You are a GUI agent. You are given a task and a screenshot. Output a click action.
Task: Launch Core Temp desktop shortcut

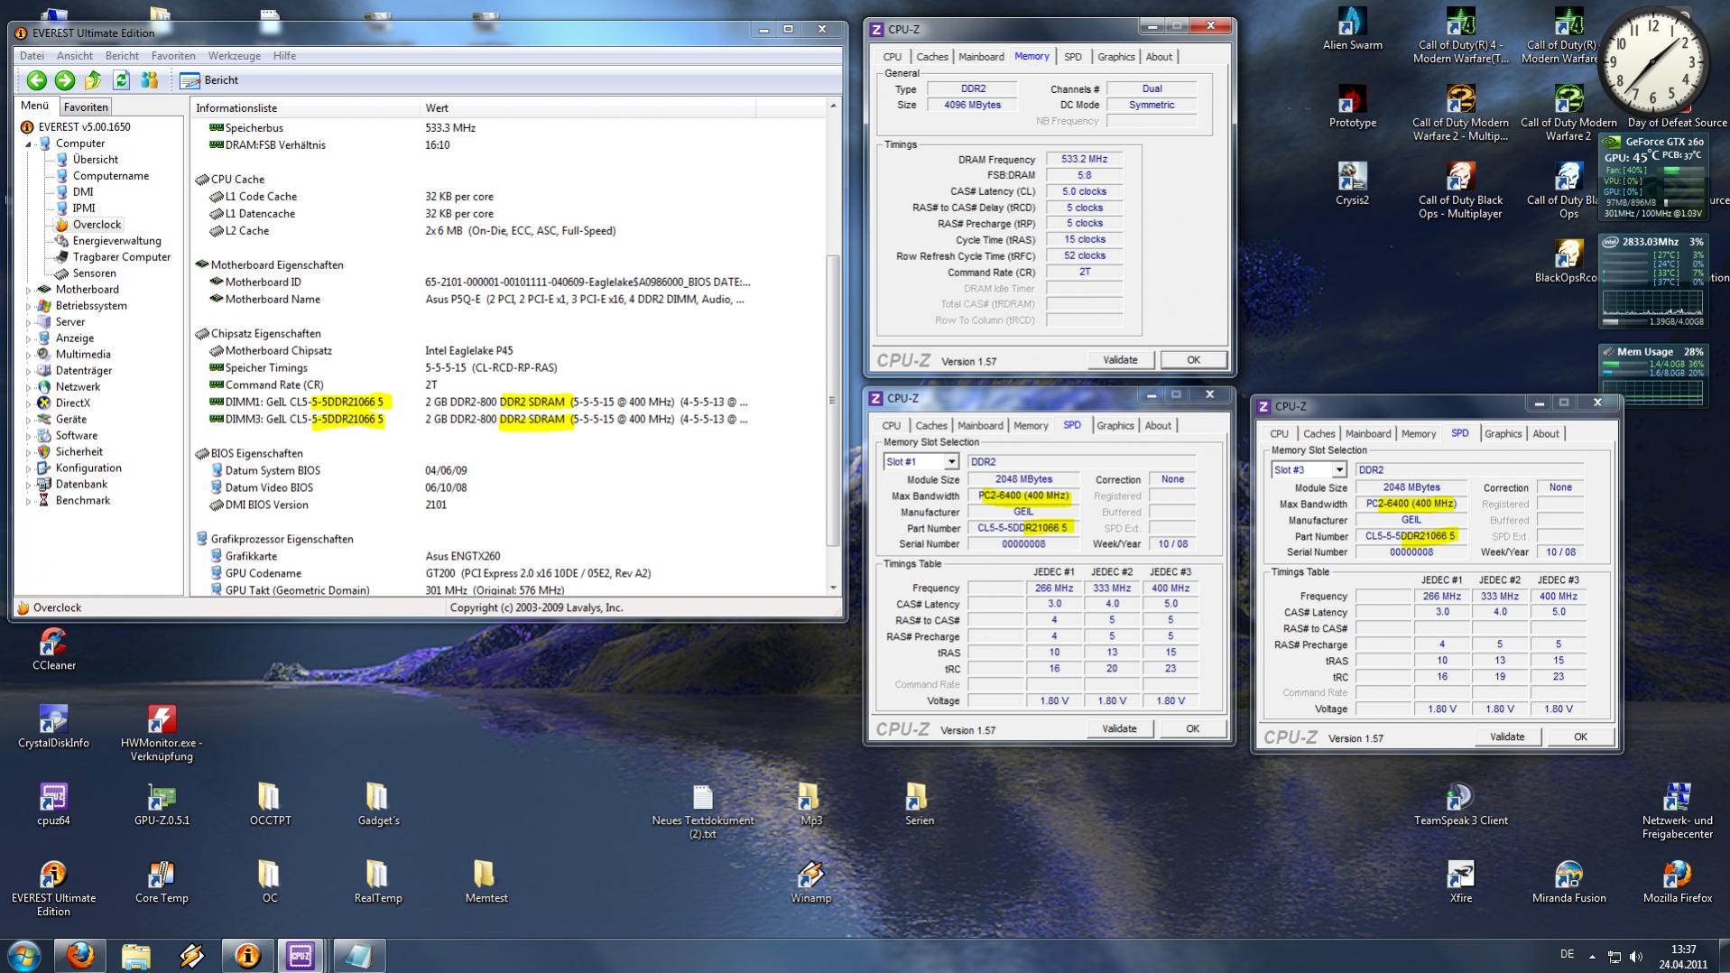click(162, 882)
